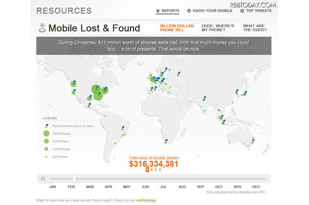Switch currency to pound symbol
Image resolution: width=309 pixels, height=205 pixels.
(x=156, y=170)
